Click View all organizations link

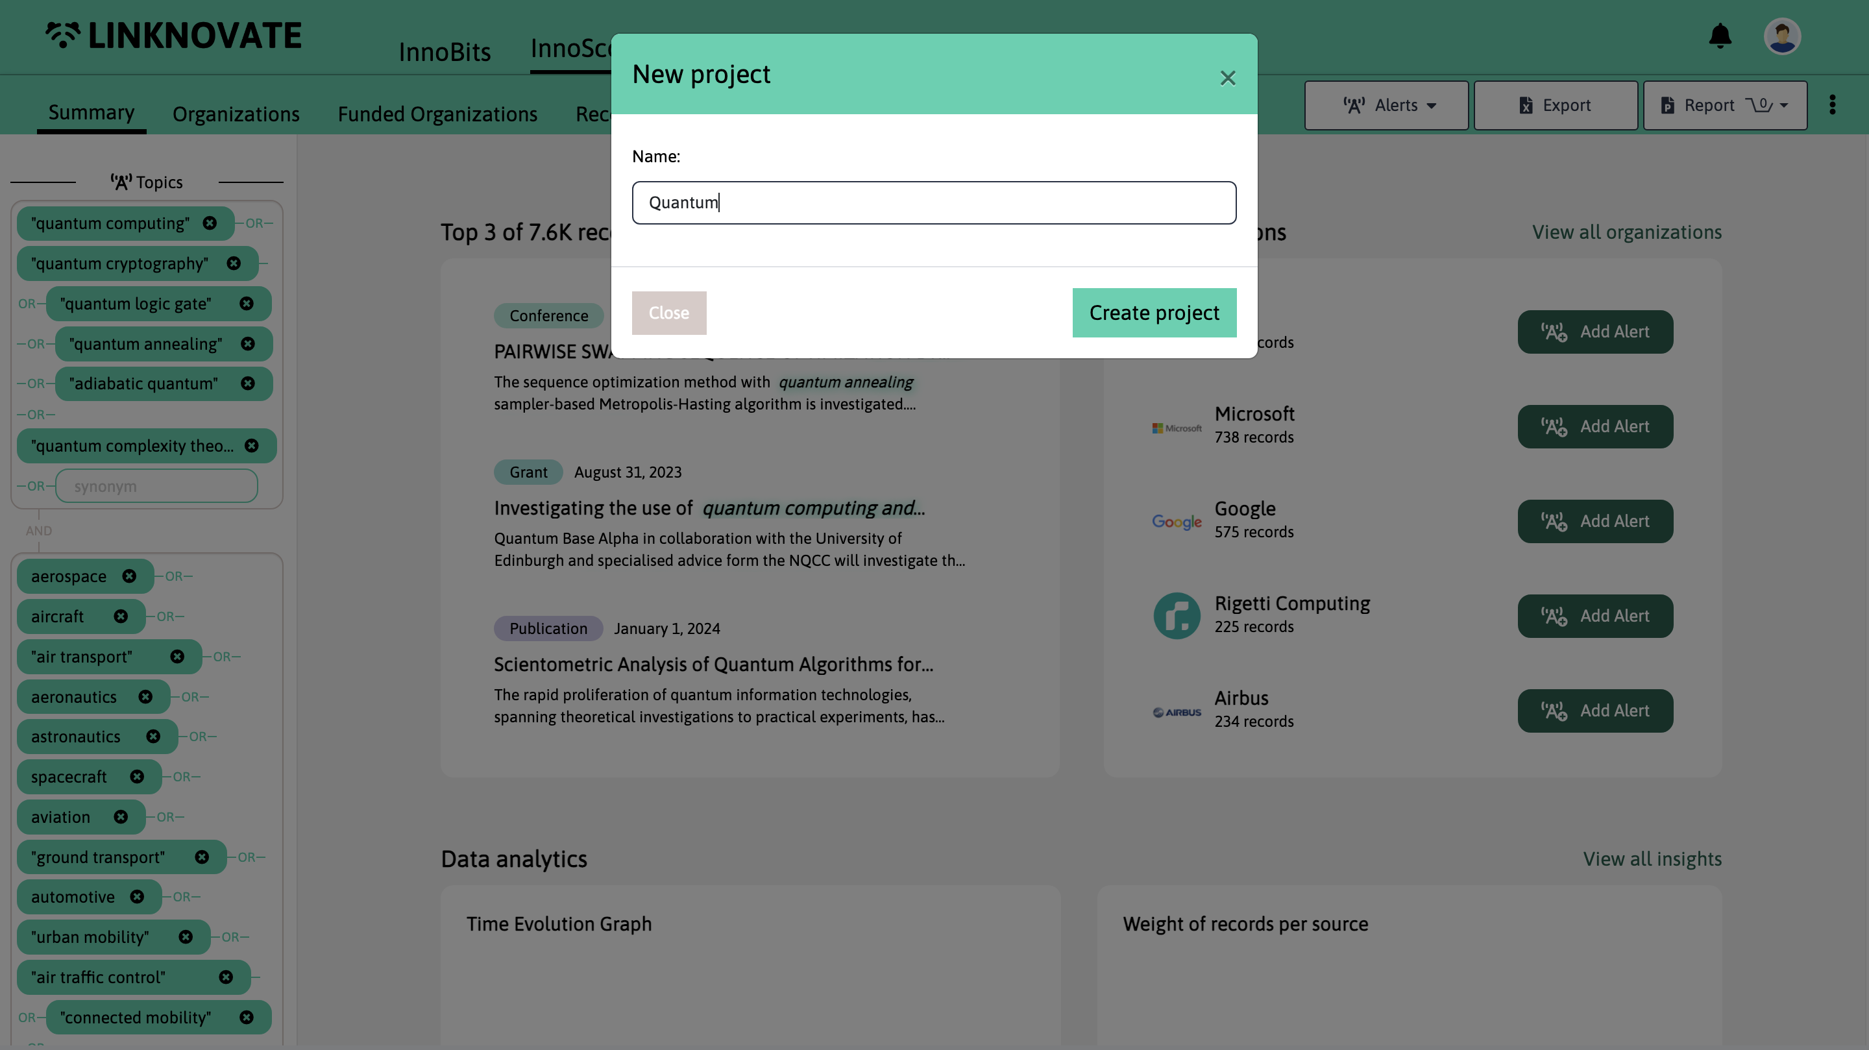(1626, 232)
